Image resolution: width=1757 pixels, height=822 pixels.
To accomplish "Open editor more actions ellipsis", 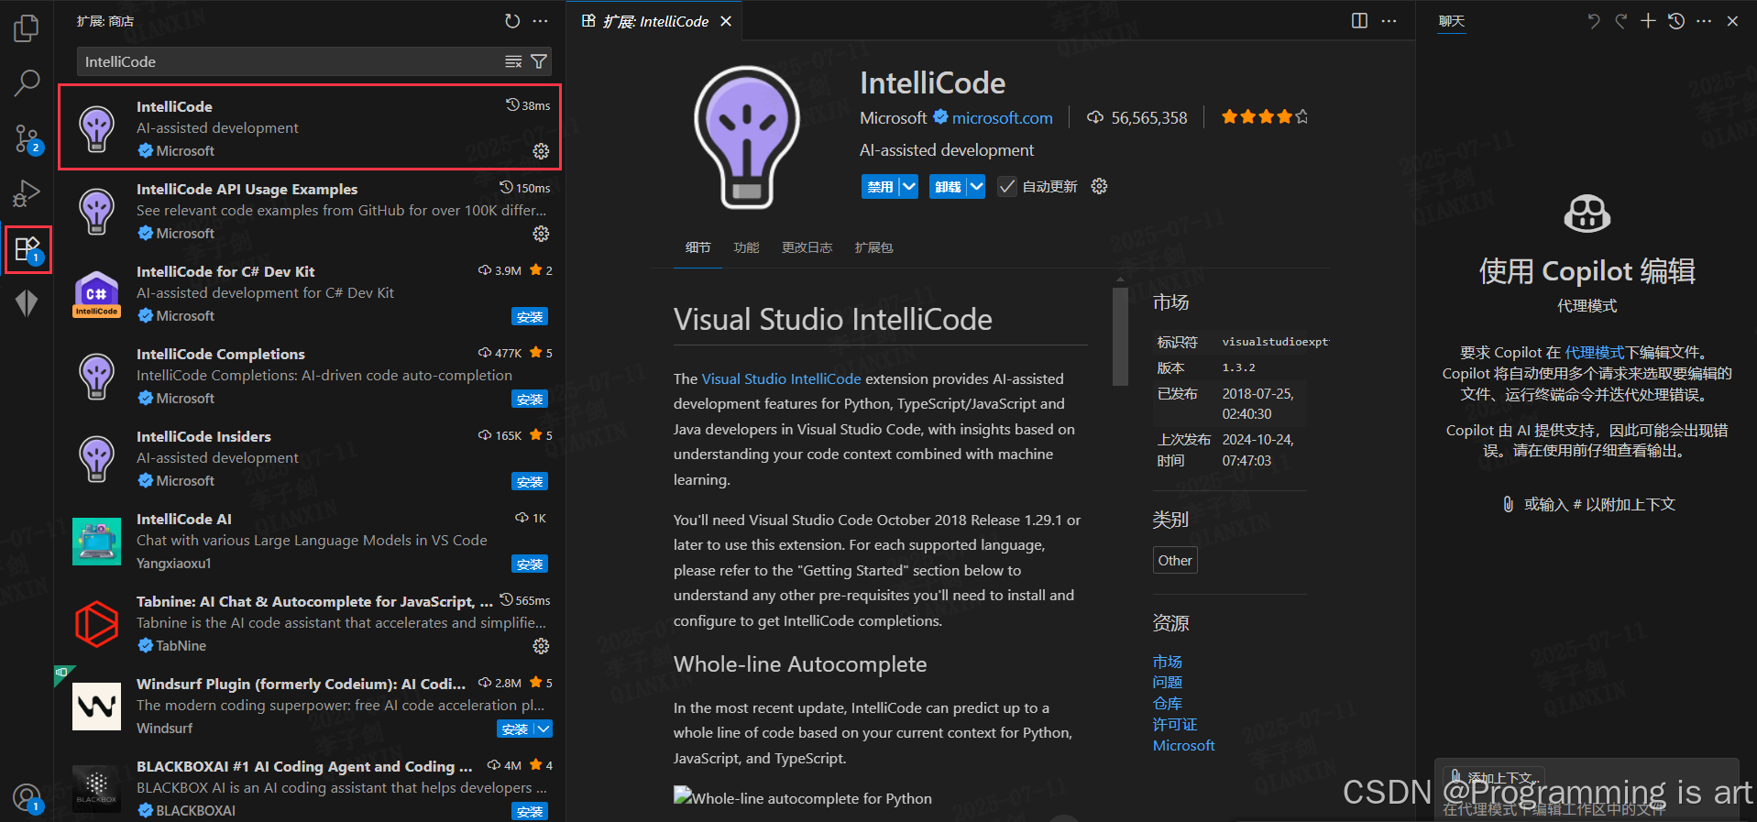I will tap(1389, 21).
